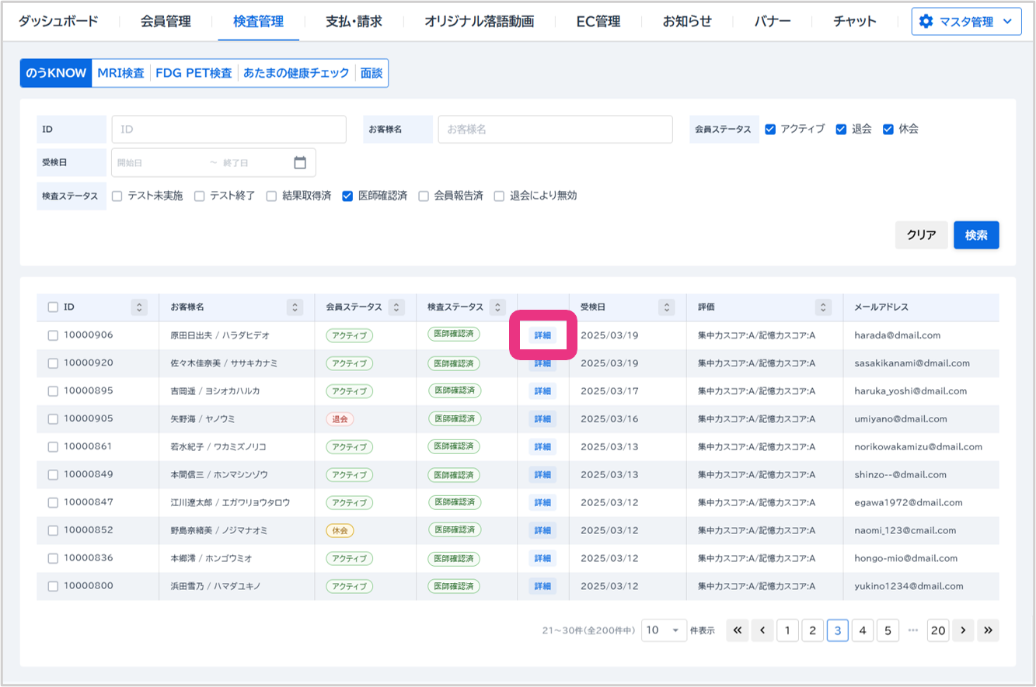Uncheck the 医師確認済 status checkbox
Image resolution: width=1036 pixels, height=687 pixels.
click(348, 196)
